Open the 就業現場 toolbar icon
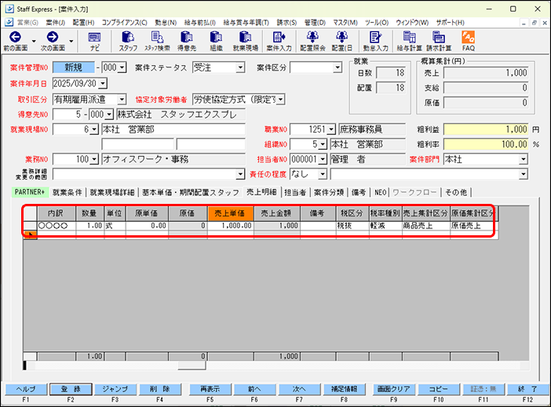The height and width of the screenshot is (407, 551). pyautogui.click(x=245, y=37)
